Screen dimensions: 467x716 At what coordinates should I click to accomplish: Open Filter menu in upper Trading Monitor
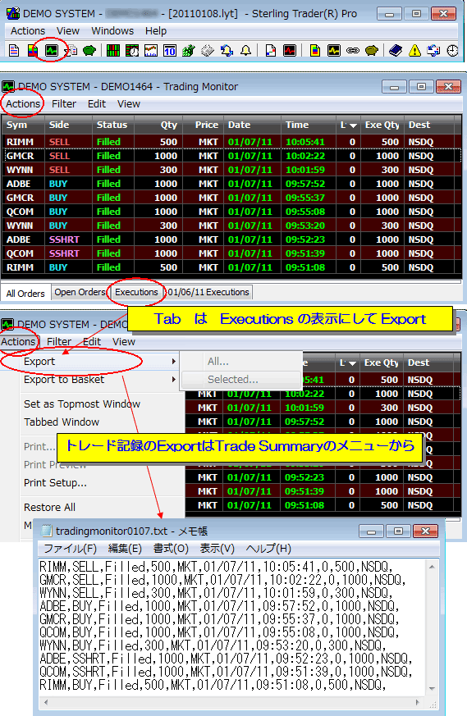(64, 104)
